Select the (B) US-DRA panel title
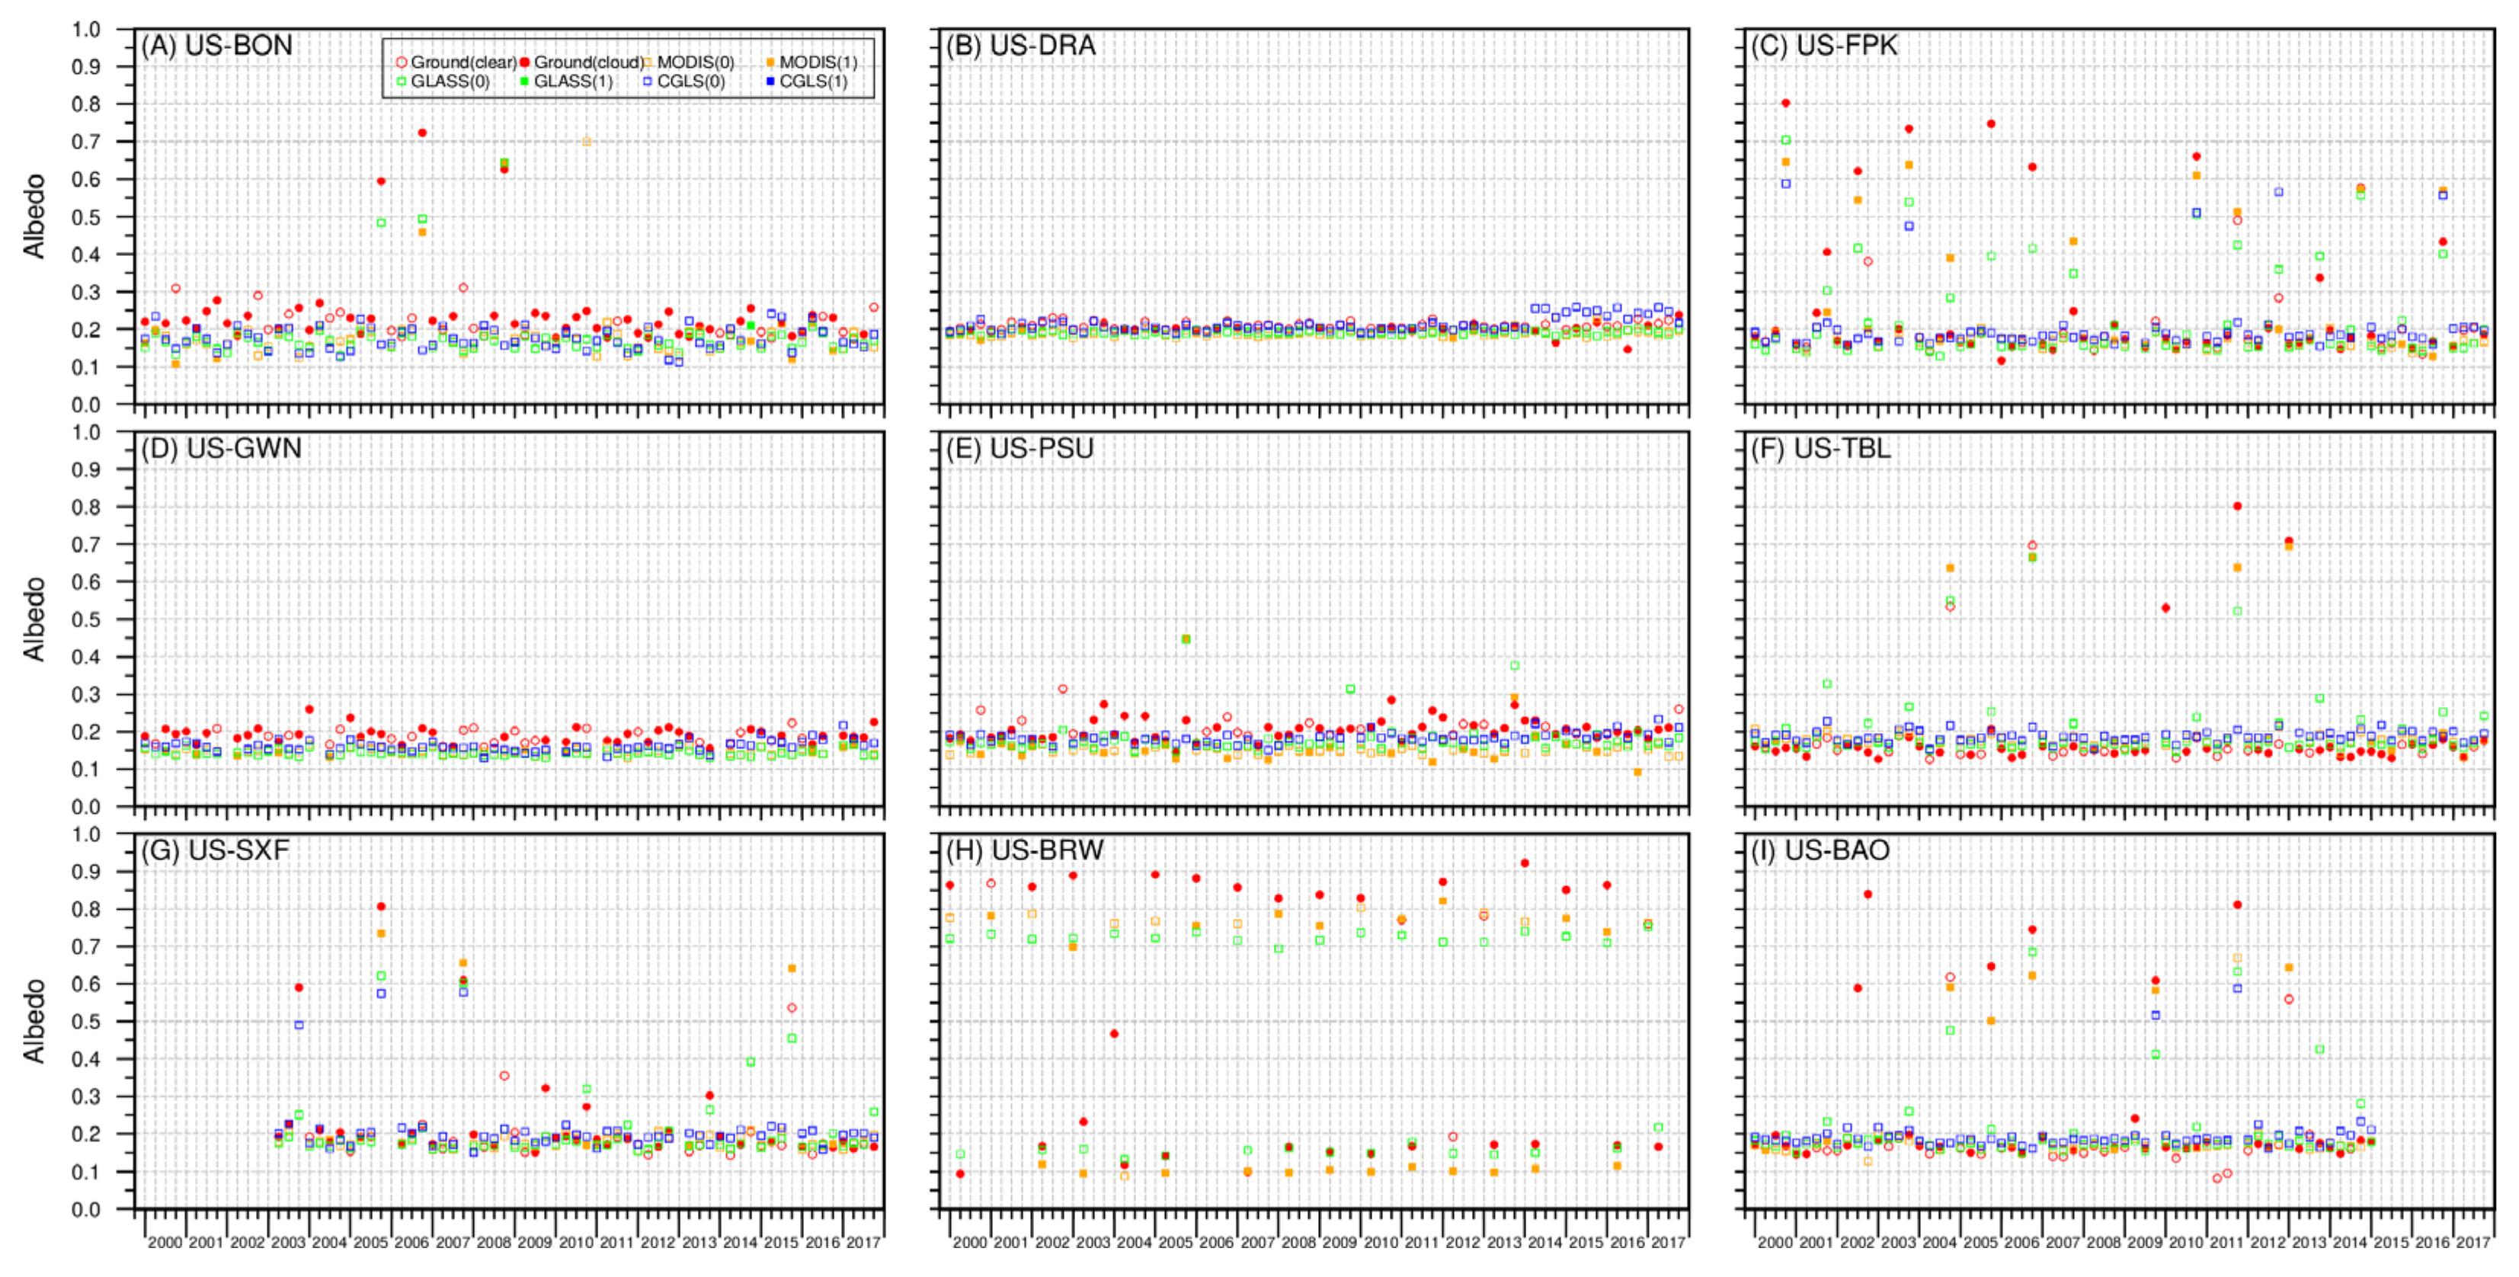 1020,46
